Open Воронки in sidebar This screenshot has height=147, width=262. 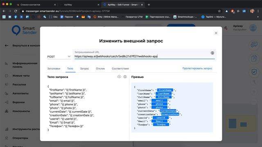pos(18,102)
